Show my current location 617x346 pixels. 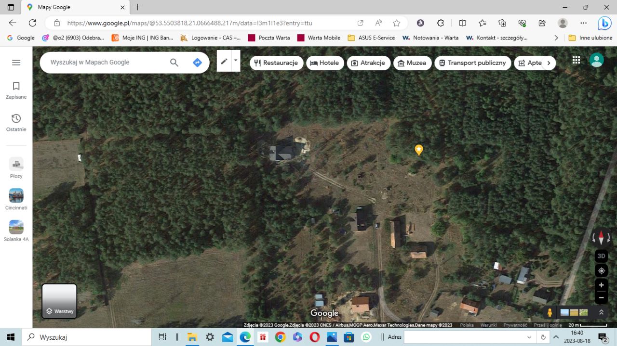tap(601, 271)
